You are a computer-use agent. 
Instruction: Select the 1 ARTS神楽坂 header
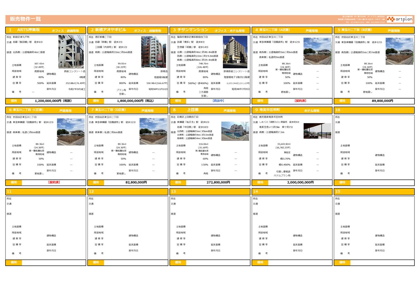click(46, 30)
